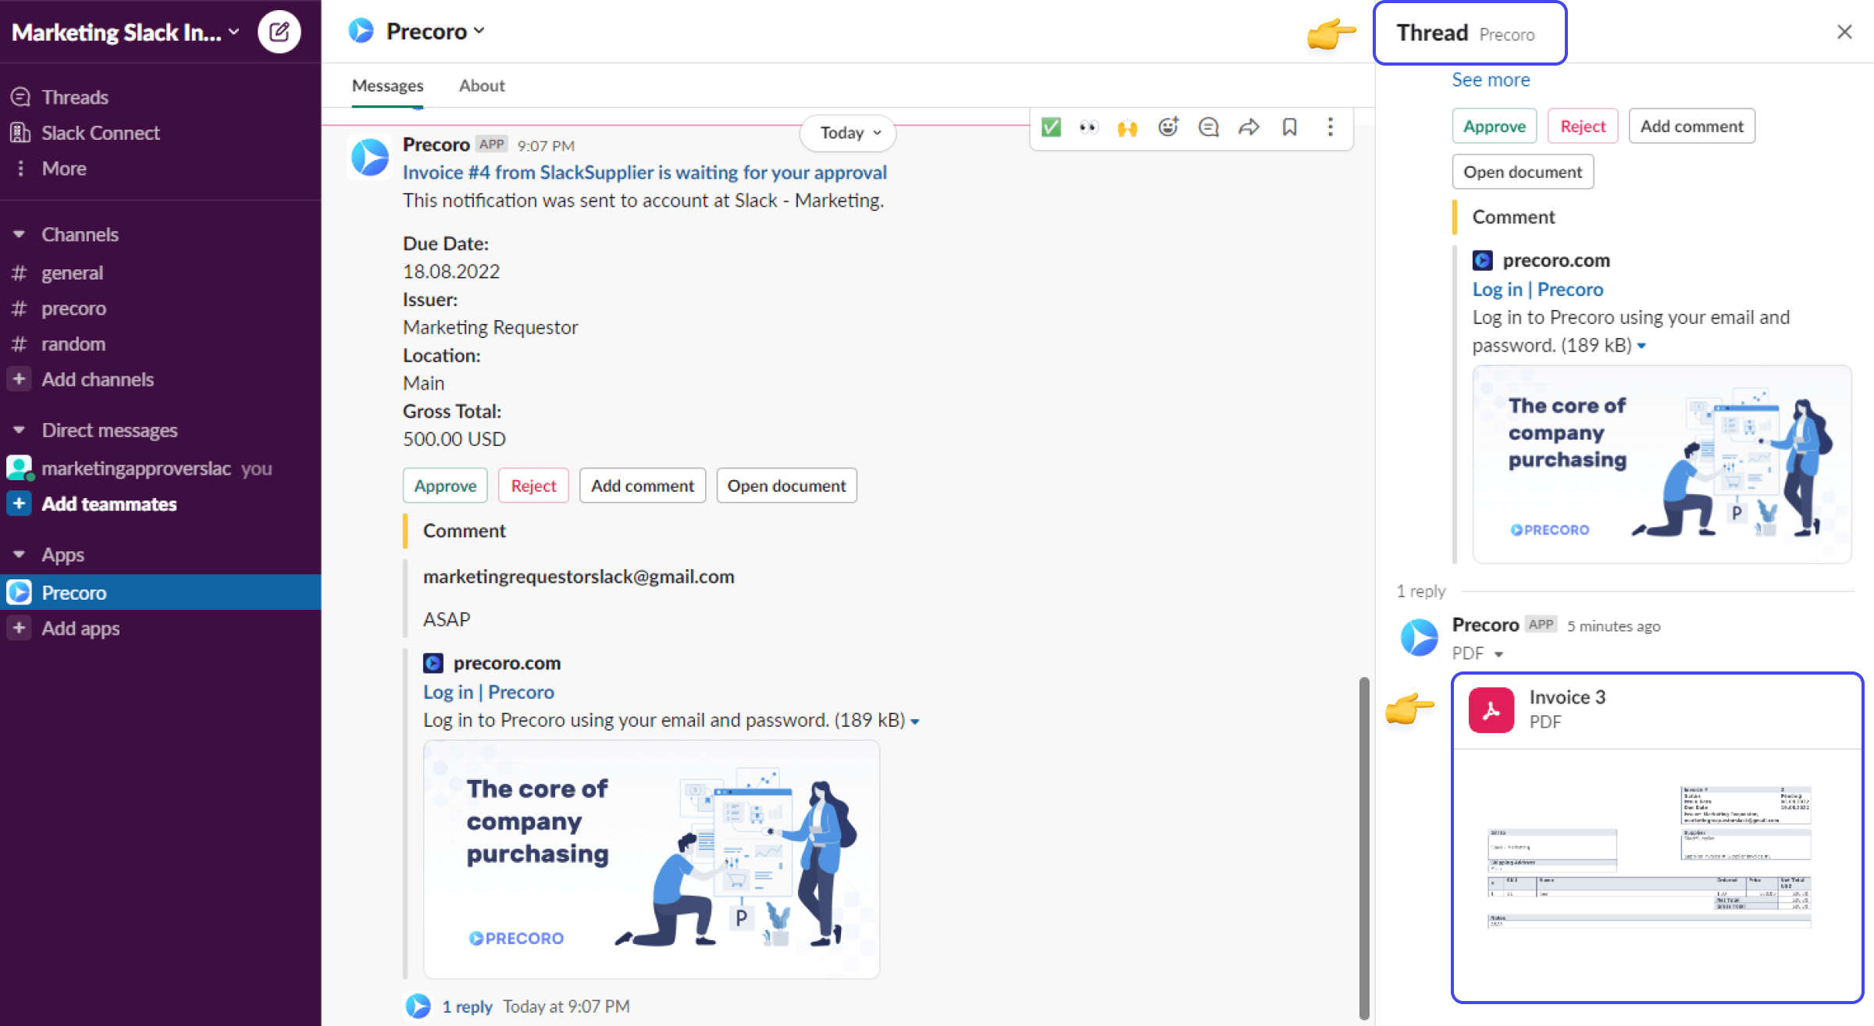Click the share/forward icon on message toolbar

pyautogui.click(x=1249, y=126)
